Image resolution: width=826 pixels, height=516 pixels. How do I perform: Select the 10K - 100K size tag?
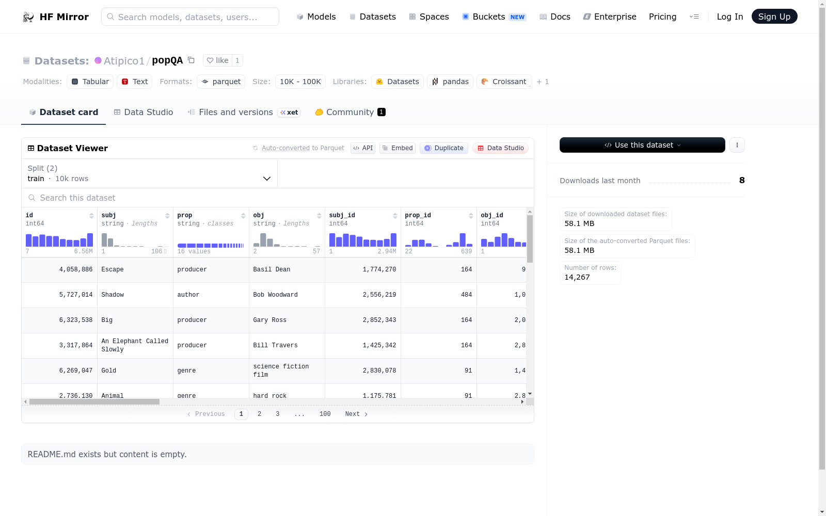coord(300,82)
